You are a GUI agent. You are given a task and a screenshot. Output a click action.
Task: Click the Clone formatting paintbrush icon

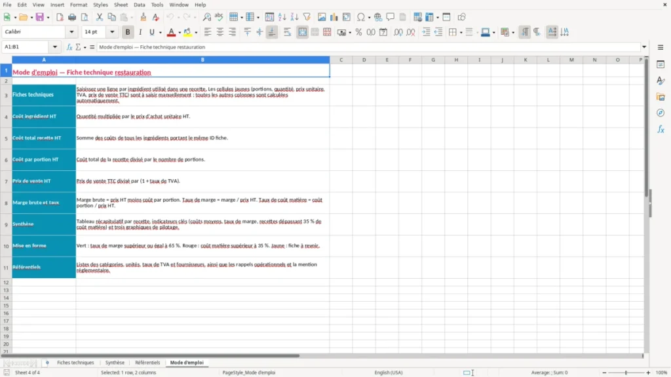pyautogui.click(x=144, y=17)
